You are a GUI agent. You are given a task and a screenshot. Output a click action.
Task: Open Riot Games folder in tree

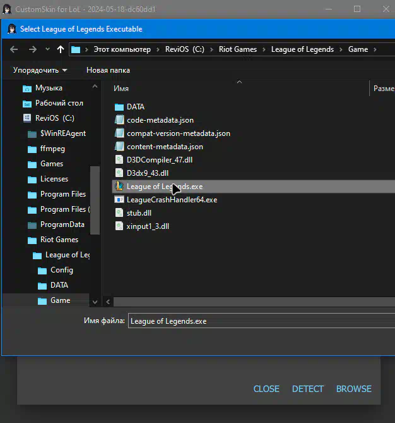59,240
